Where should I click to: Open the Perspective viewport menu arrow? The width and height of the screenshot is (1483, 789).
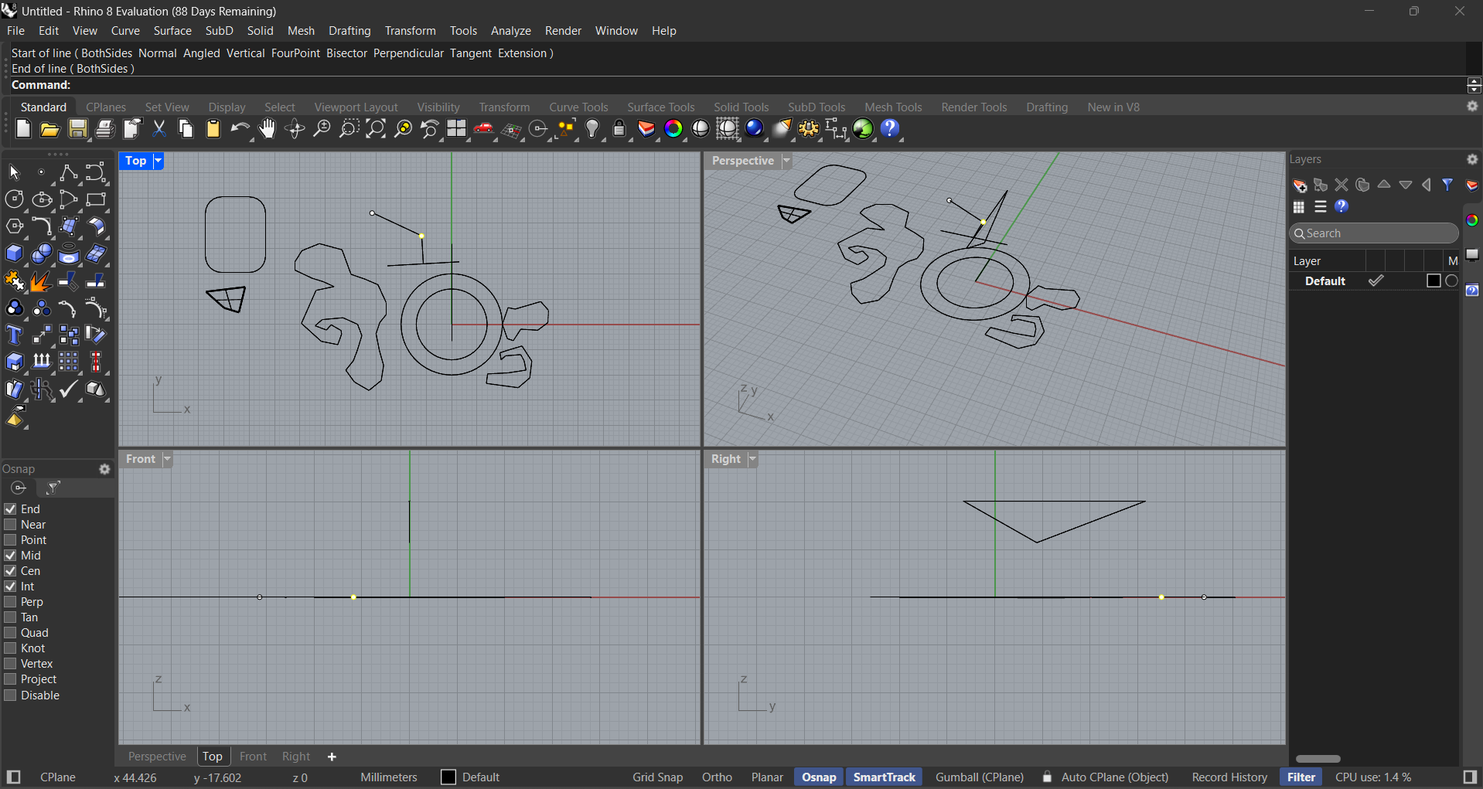(x=786, y=161)
